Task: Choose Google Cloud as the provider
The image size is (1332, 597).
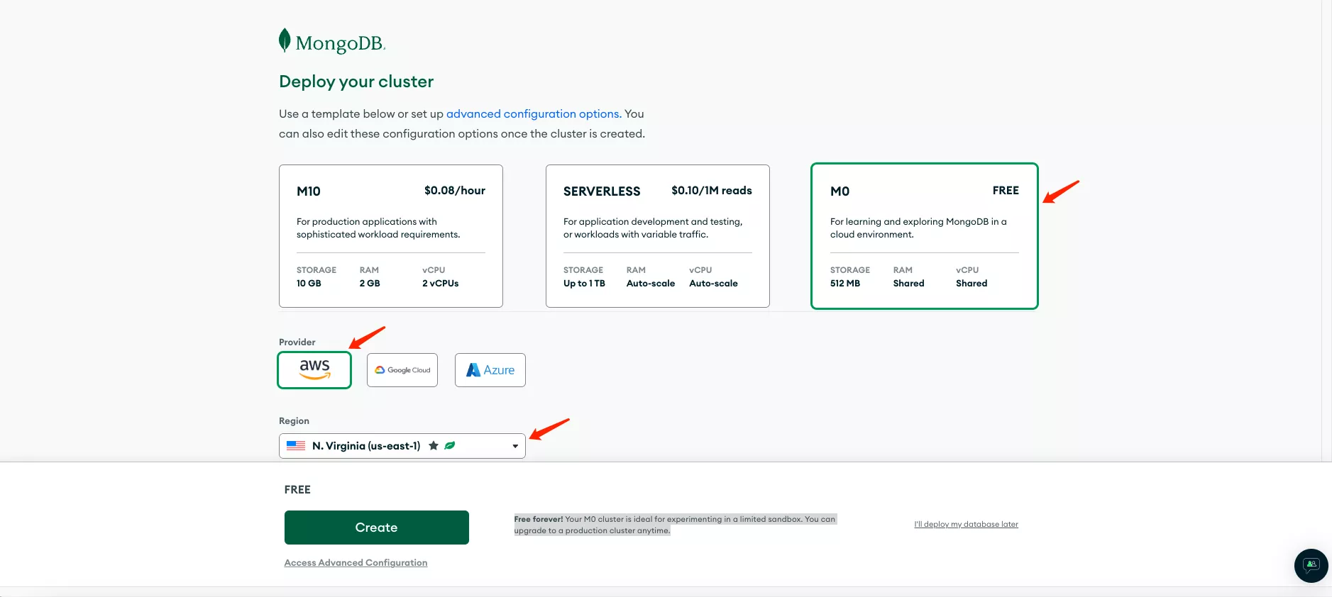Action: [402, 370]
